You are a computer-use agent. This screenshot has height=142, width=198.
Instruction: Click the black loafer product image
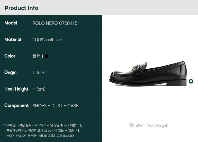pyautogui.click(x=148, y=74)
